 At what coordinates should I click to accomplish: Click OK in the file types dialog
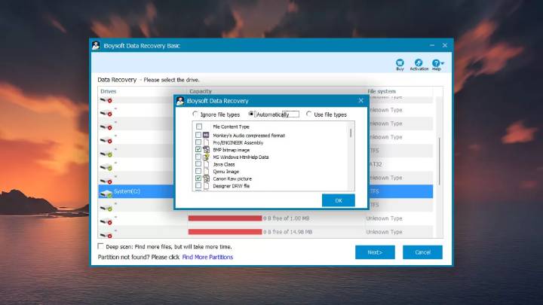339,200
